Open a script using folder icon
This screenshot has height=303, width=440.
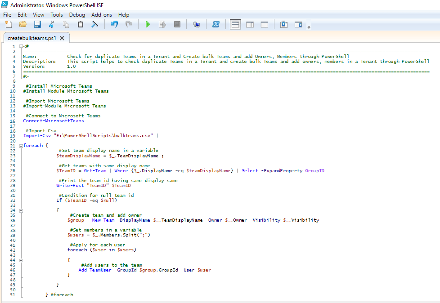[23, 24]
